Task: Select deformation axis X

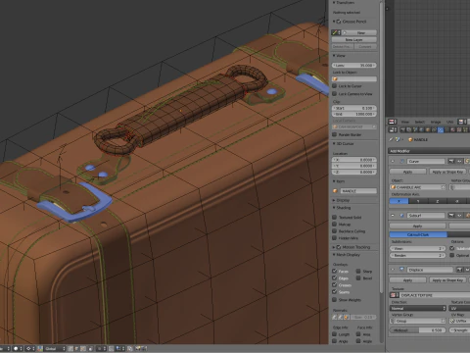Action: point(399,201)
